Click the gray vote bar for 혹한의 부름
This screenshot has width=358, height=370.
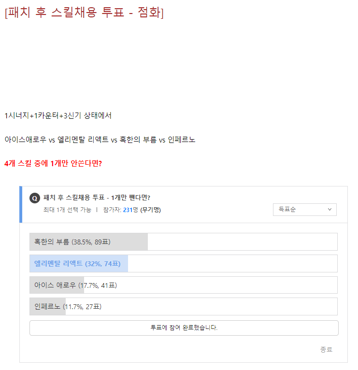88,242
